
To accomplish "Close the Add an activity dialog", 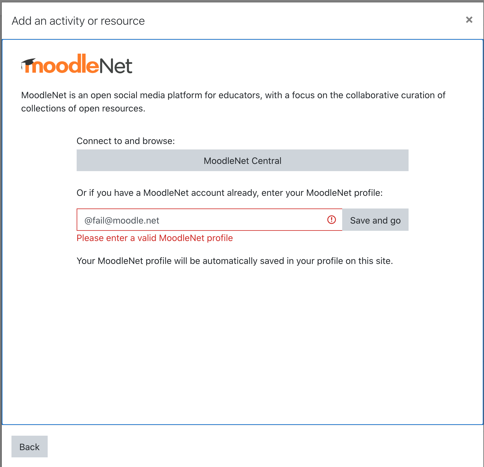I will click(x=469, y=20).
